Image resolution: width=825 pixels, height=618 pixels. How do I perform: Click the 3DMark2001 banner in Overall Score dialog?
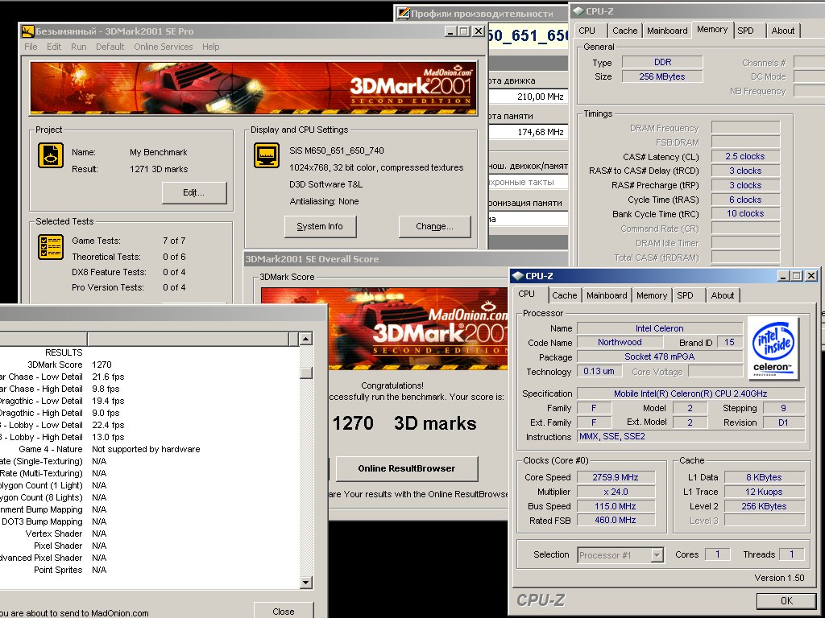384,328
